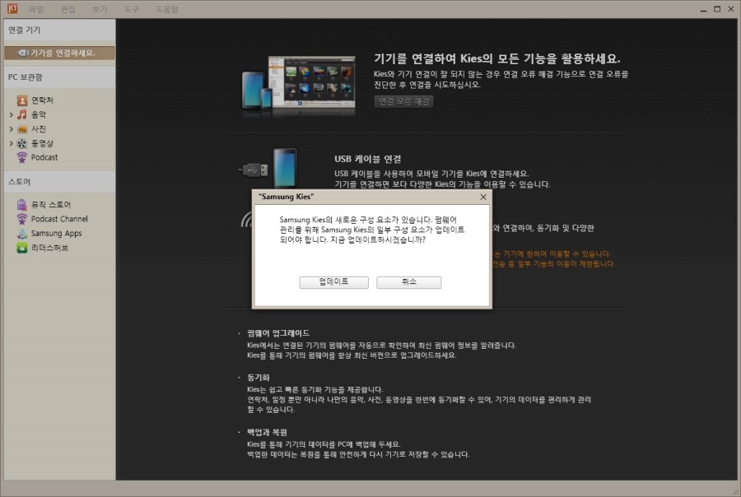Screen dimensions: 741x497
Task: Click the 취소 button in the dialog
Action: 408,282
